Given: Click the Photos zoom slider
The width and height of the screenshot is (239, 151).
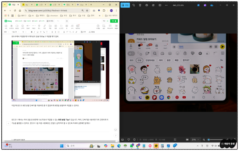Looking at the screenshot, I should pyautogui.click(x=215, y=139).
